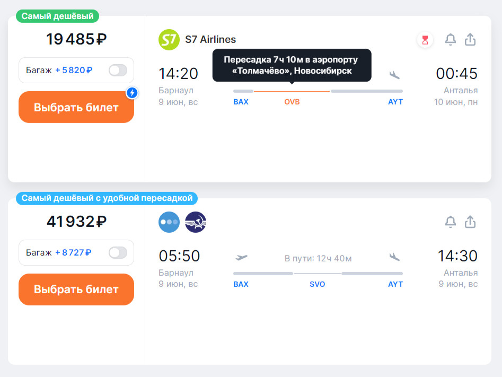
Task: Enable baggage toggle for +8727₽
Action: [118, 252]
